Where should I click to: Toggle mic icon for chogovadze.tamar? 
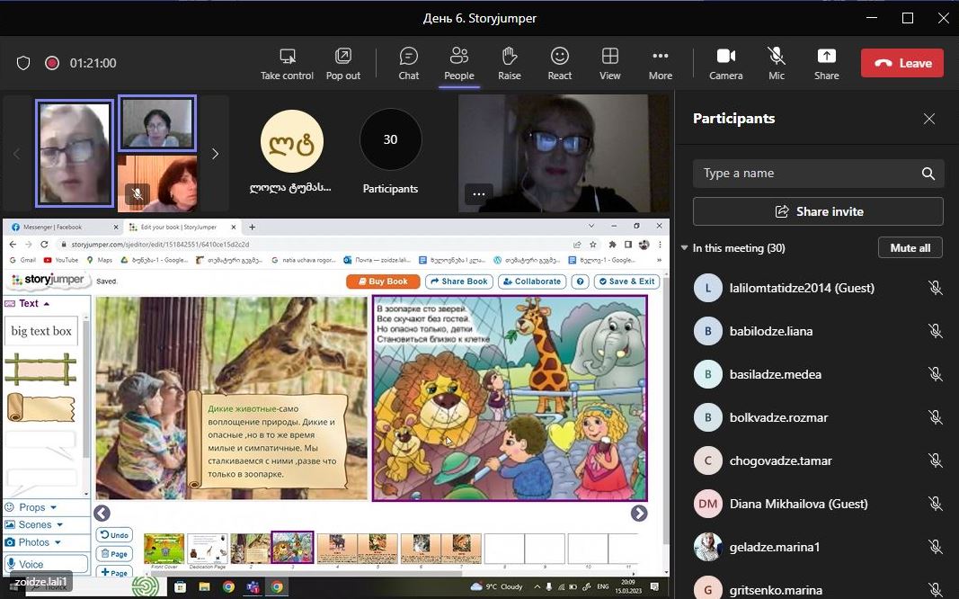(935, 460)
